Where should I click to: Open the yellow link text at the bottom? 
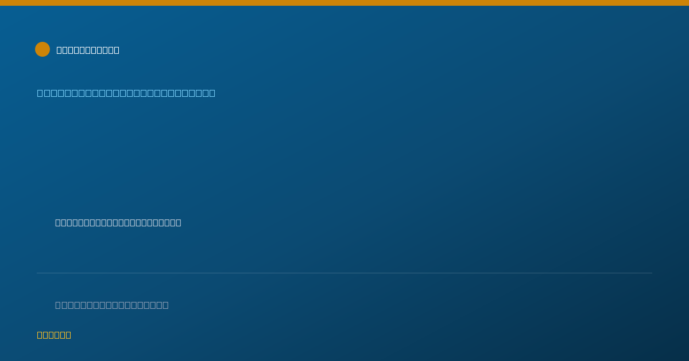(x=54, y=335)
